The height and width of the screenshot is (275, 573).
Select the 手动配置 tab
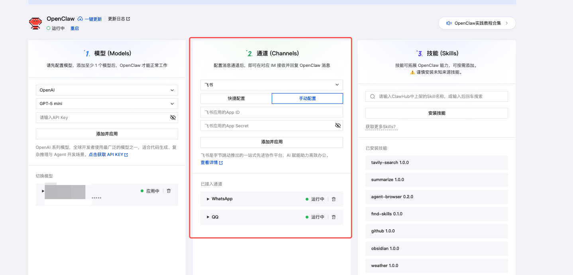[x=307, y=98]
